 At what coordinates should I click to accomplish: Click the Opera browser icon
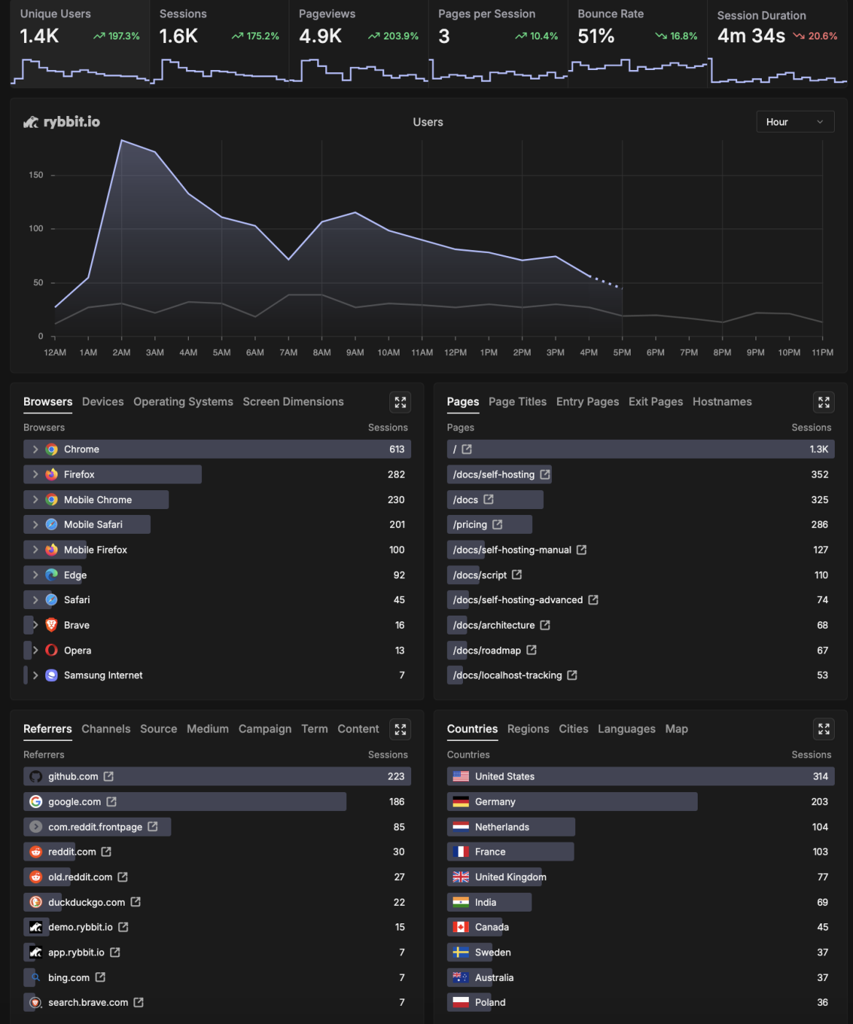click(51, 650)
